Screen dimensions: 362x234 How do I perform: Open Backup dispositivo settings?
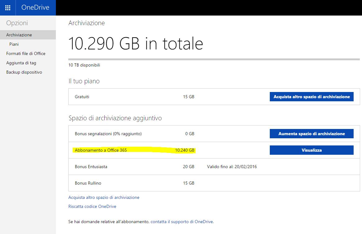tap(24, 72)
